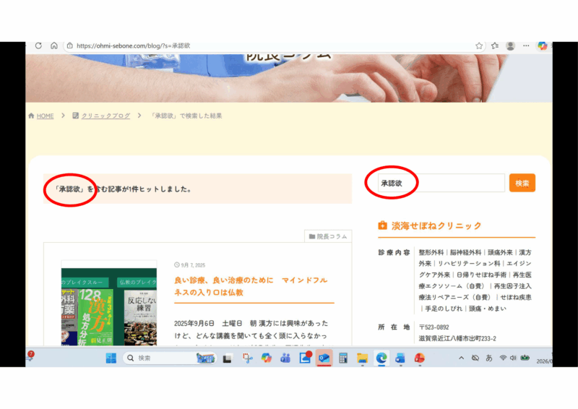
Task: Toggle the Japanese IME あ indicator
Action: 489,358
